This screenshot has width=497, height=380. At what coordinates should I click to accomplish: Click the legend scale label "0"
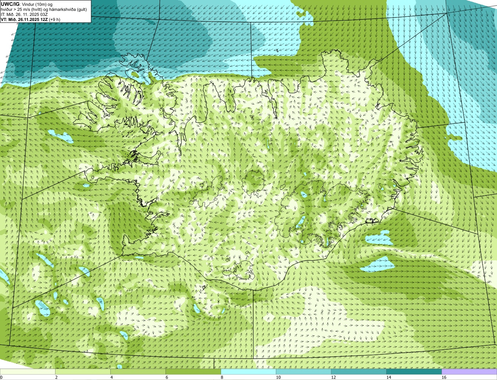click(x=2, y=377)
